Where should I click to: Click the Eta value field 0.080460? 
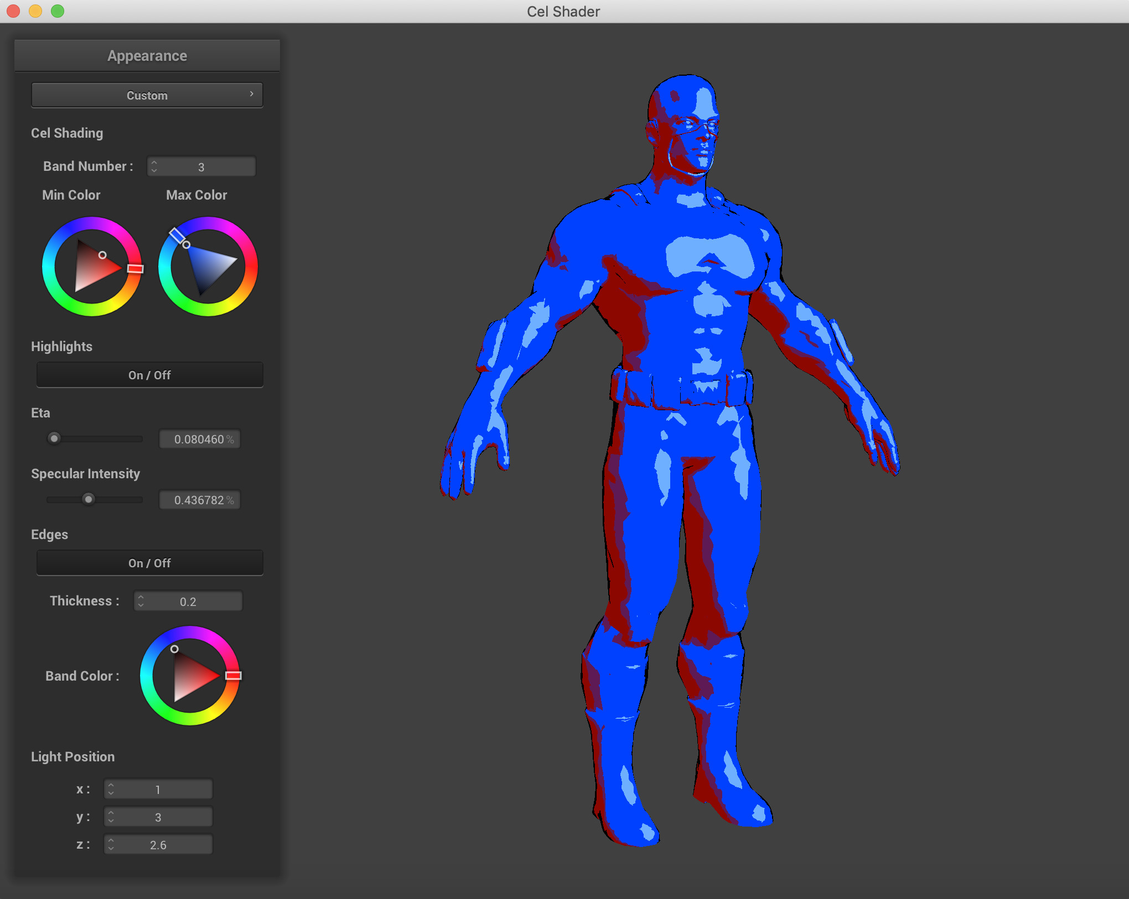(x=200, y=439)
